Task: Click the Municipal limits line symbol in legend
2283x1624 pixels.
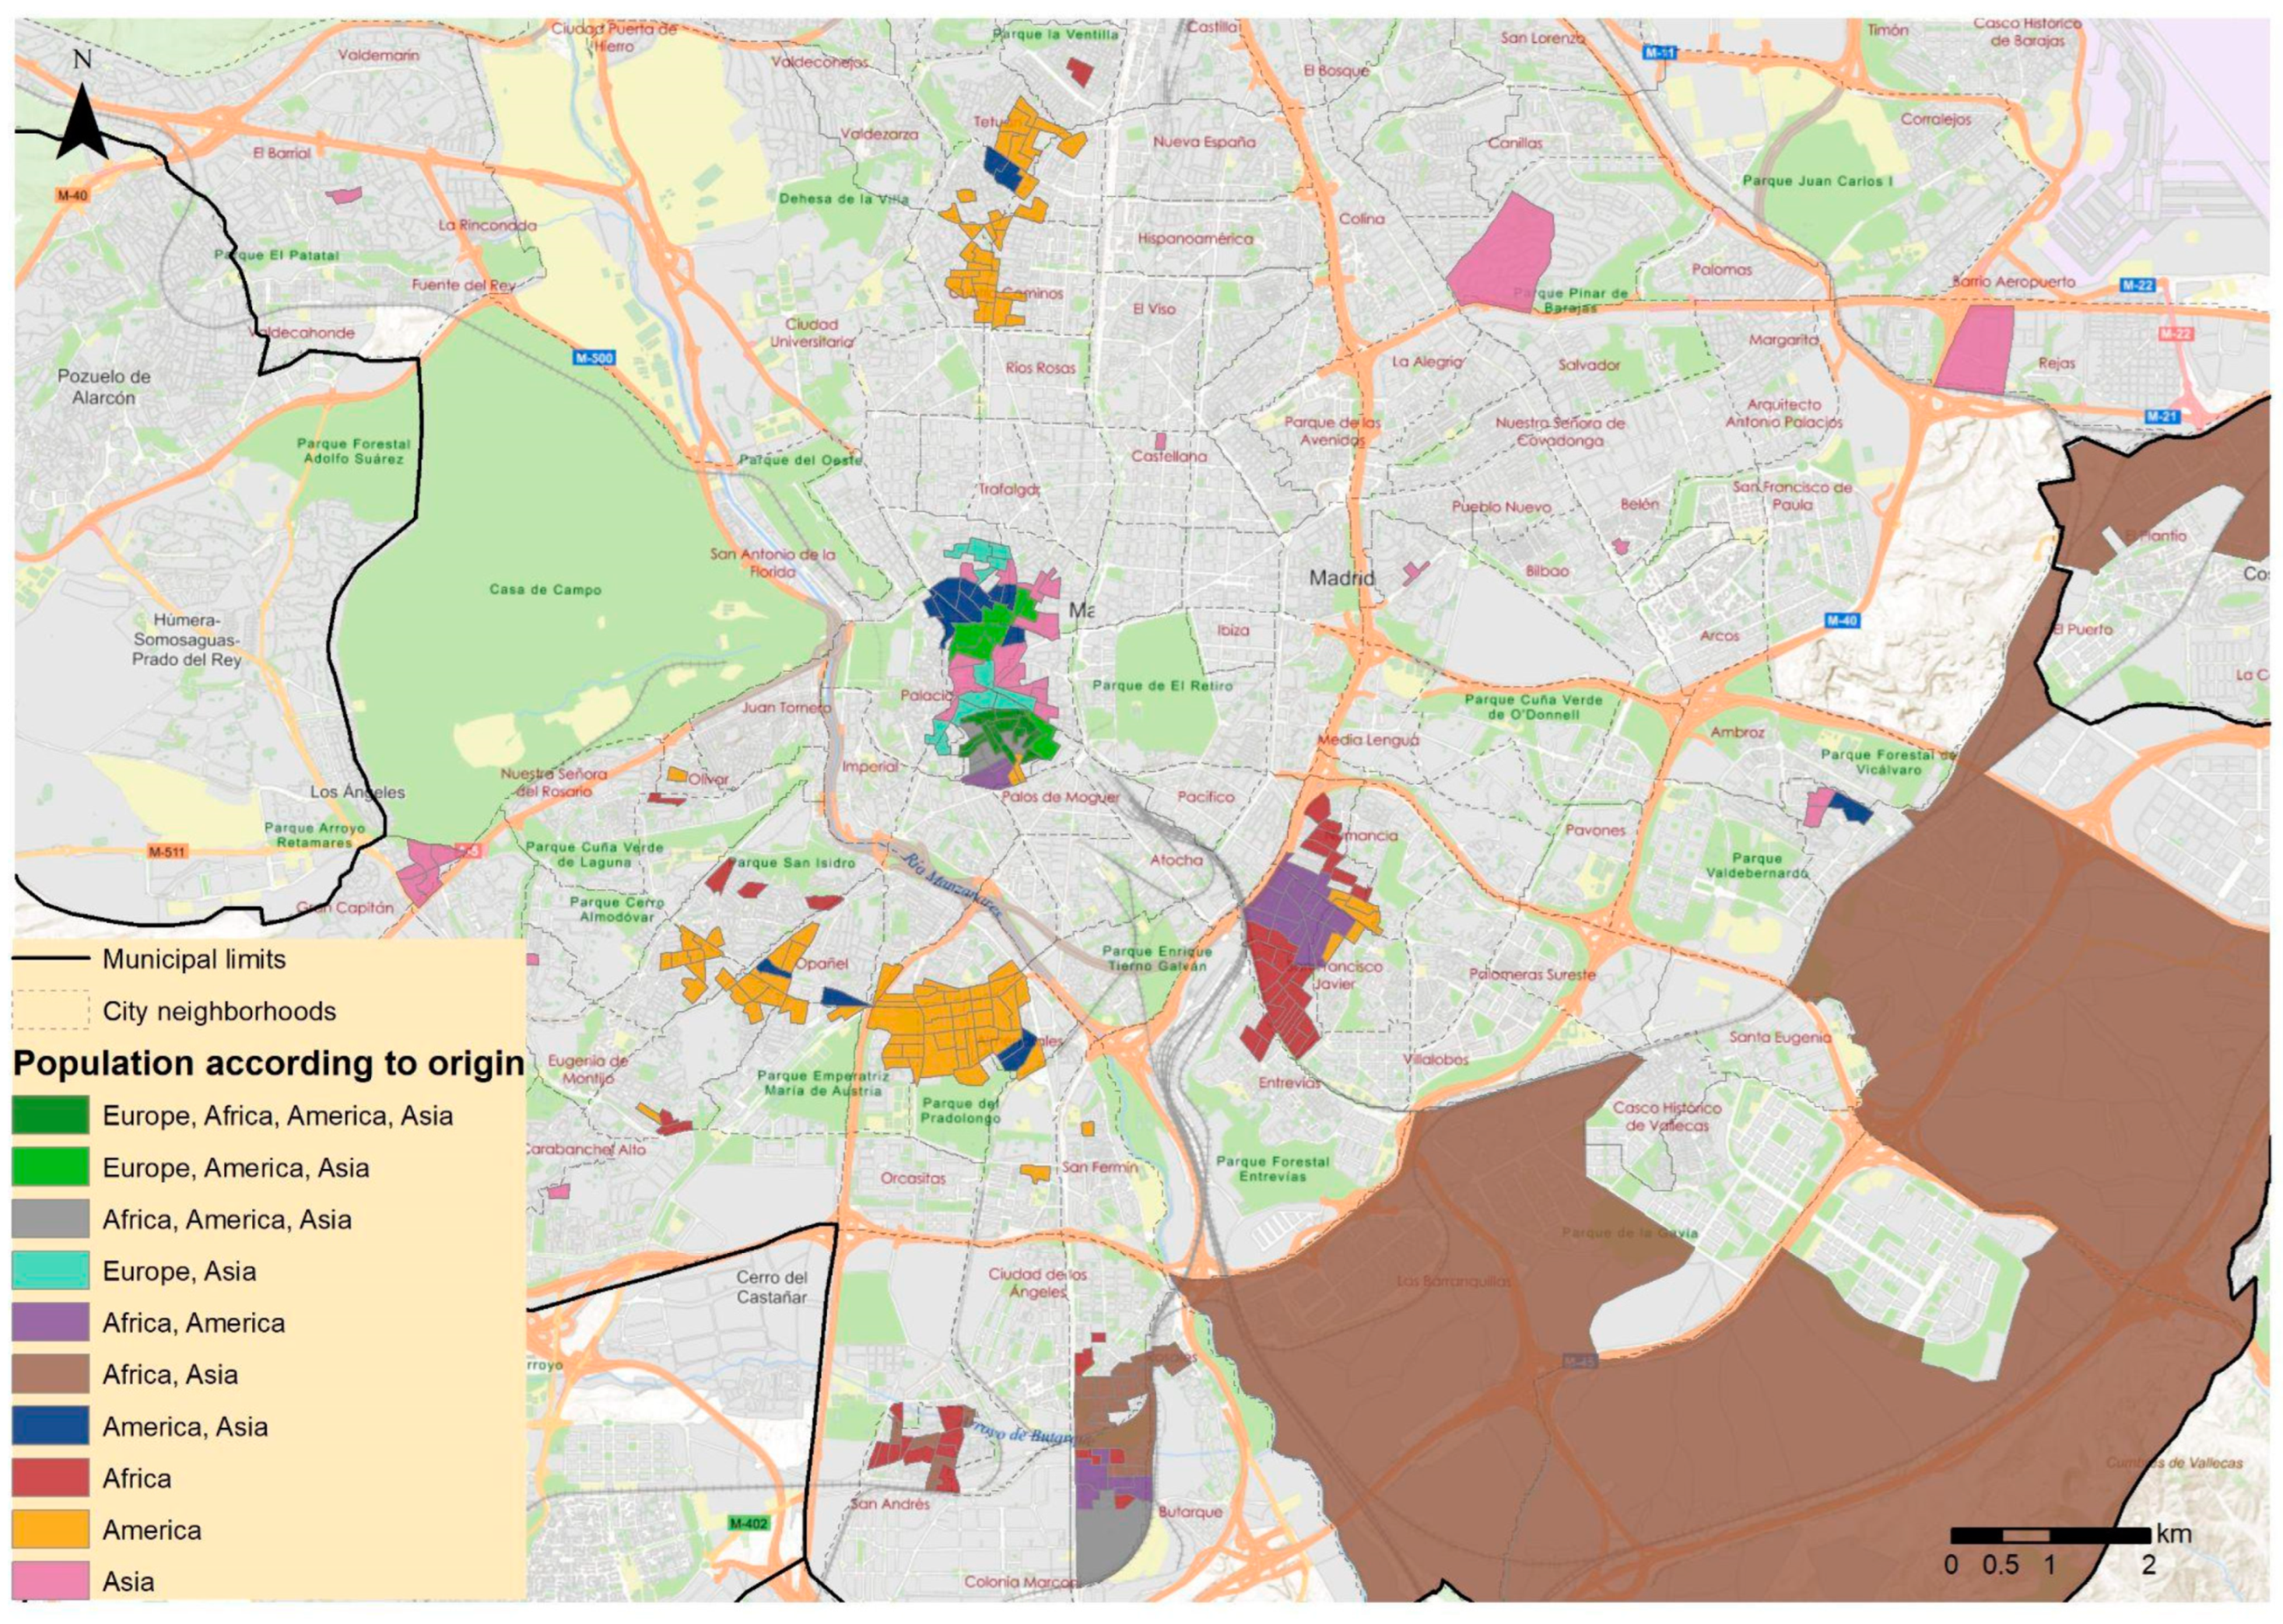Action: [51, 959]
